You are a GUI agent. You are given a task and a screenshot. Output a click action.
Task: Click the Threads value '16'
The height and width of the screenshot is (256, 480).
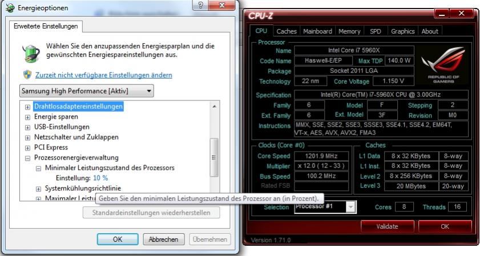[x=457, y=207]
